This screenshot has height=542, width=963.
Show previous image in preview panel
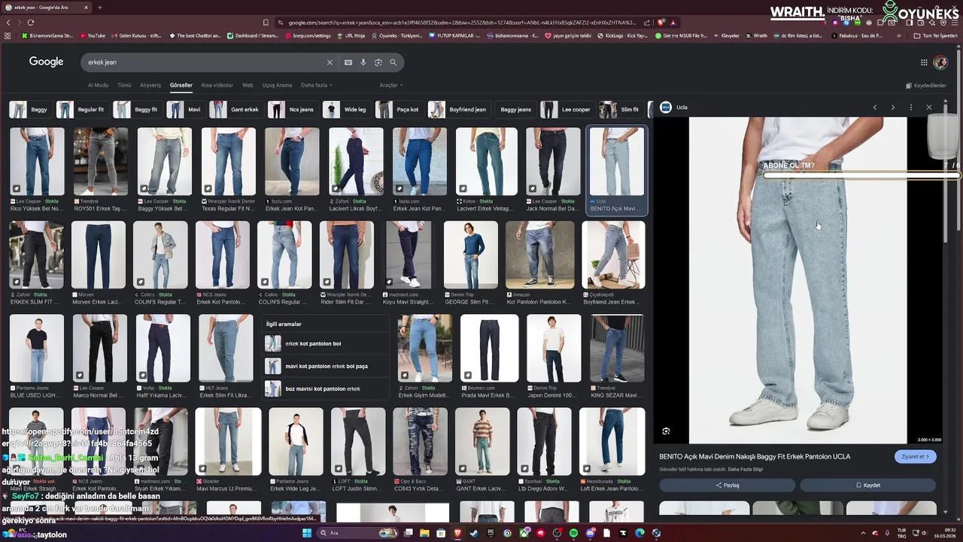[875, 108]
